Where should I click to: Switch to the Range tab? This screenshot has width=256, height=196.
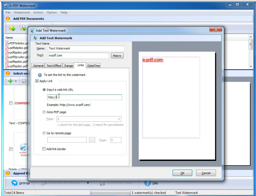coord(68,65)
